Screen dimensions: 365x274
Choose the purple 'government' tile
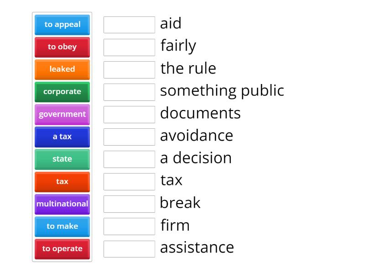pos(62,114)
